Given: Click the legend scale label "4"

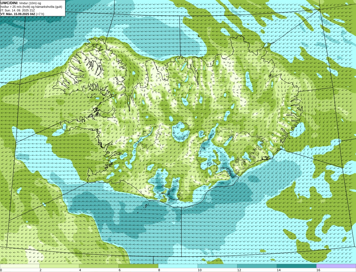Looking at the screenshot, I should point(80,270).
